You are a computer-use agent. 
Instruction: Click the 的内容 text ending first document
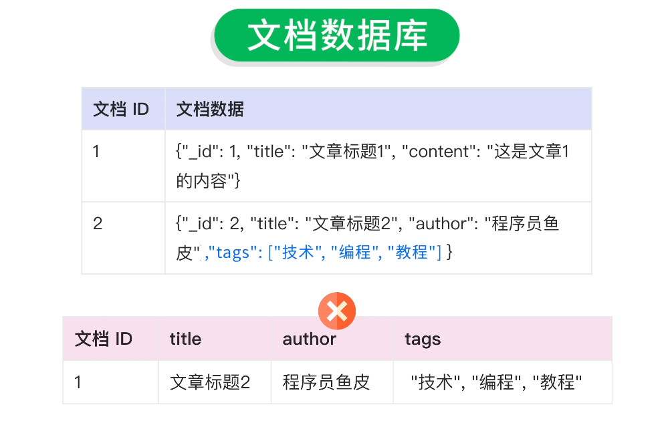click(x=201, y=180)
